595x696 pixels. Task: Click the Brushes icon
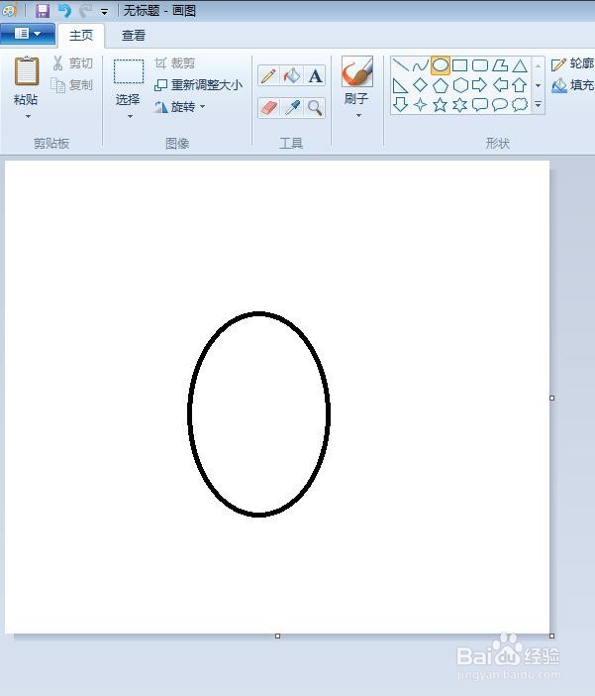(x=357, y=71)
